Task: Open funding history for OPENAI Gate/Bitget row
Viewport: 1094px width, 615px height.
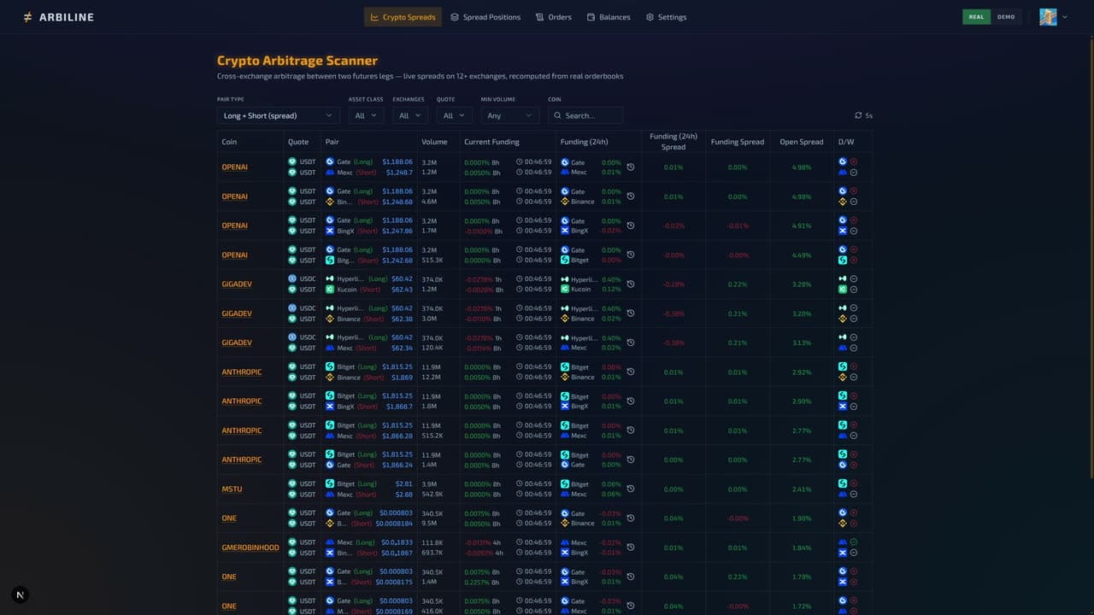Action: [631, 255]
